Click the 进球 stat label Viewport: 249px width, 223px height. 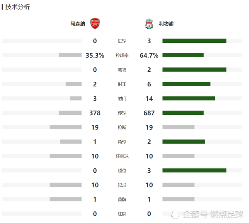coord(122,41)
